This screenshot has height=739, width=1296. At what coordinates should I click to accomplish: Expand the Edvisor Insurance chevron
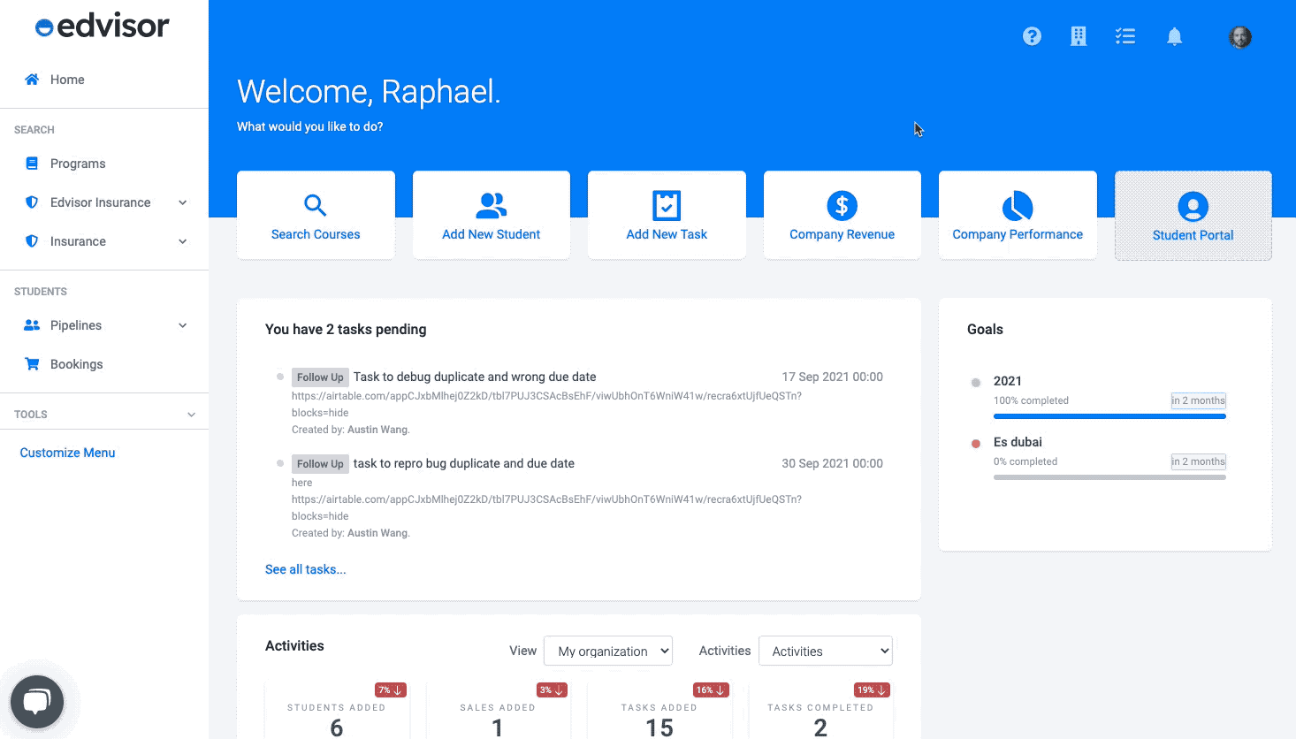click(183, 202)
